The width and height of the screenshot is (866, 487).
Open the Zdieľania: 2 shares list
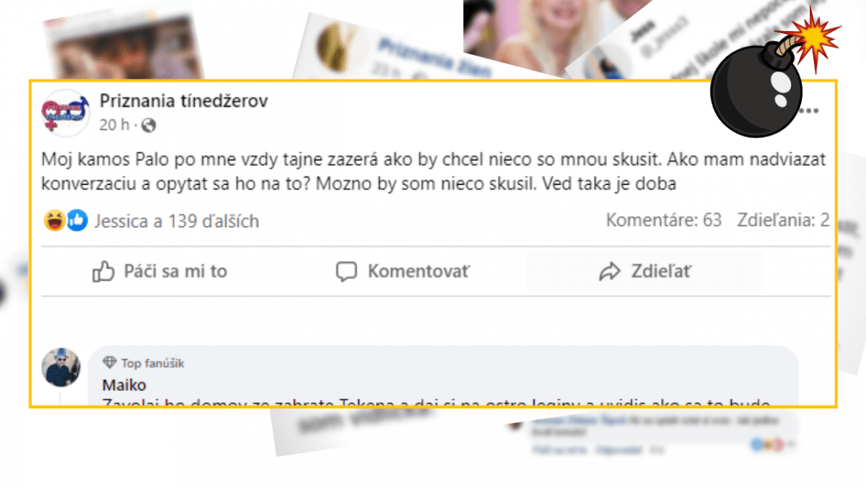783,220
